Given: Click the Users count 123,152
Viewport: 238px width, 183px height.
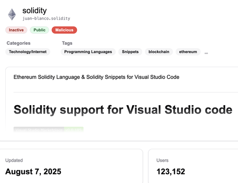Looking at the screenshot, I should 171,172.
